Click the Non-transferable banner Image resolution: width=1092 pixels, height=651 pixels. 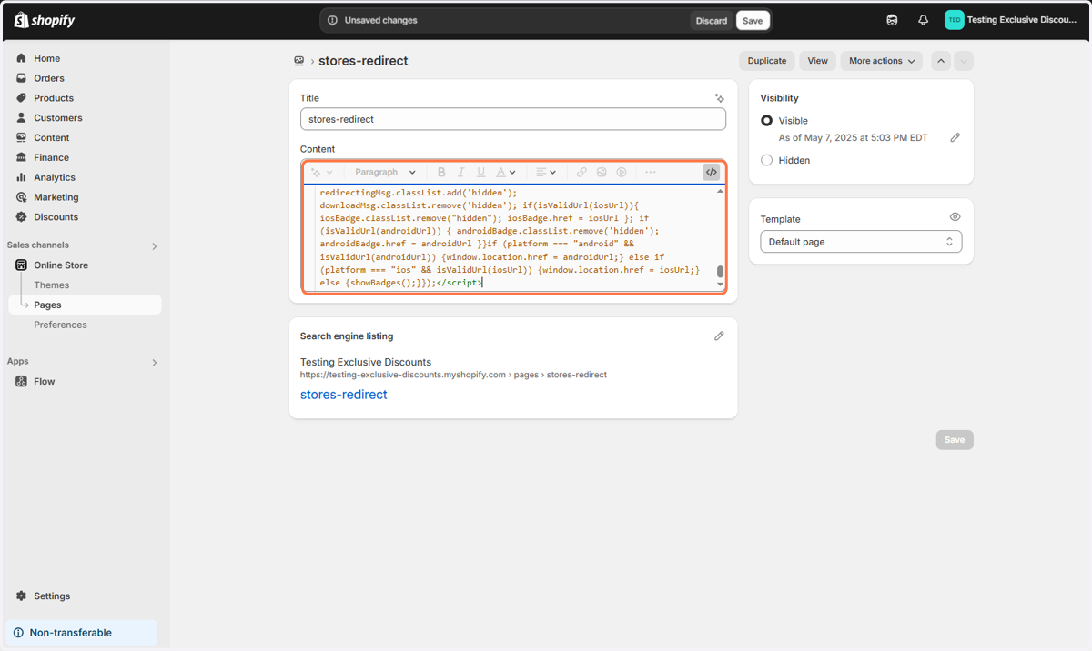coord(81,633)
